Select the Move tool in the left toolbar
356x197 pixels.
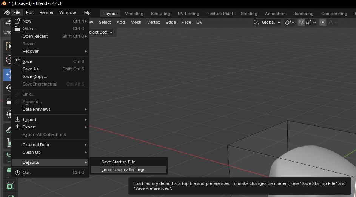[8, 75]
